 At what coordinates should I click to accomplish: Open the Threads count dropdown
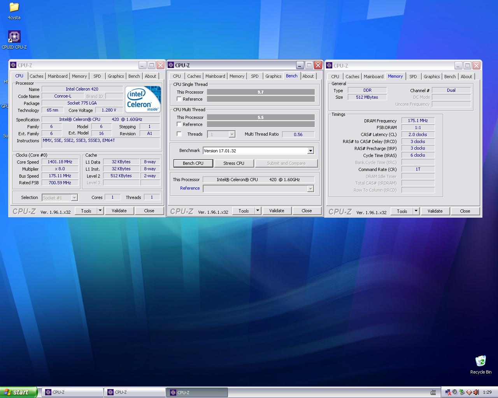click(232, 134)
